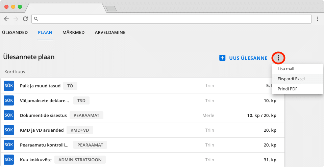Click SÖK badge on Väljamaksete deklare... row
Screen dimensions: 324x167
coord(9,100)
